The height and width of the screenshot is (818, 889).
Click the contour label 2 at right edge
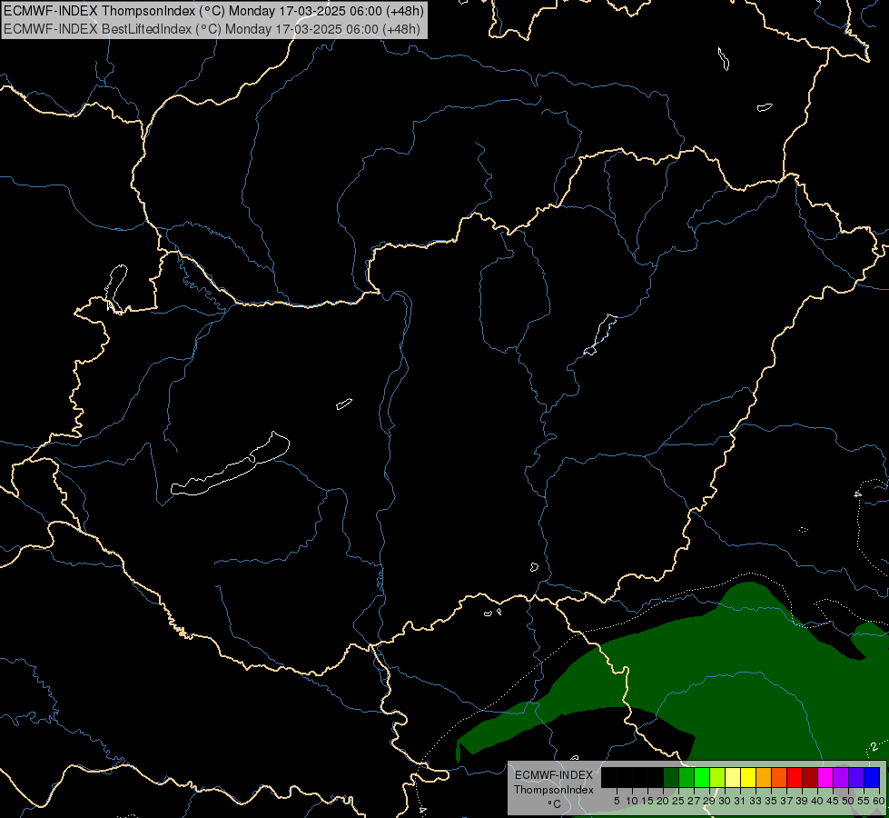pos(874,746)
